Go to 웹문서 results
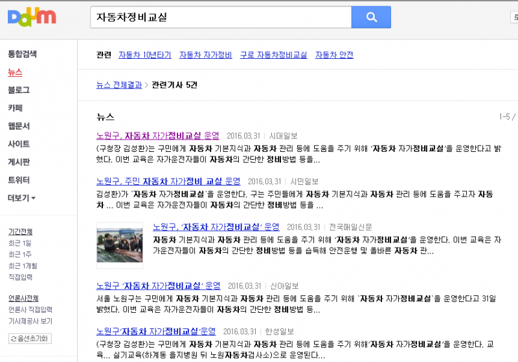518x362 pixels. coord(19,126)
